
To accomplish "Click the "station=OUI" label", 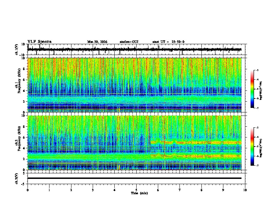I will 129,42.
